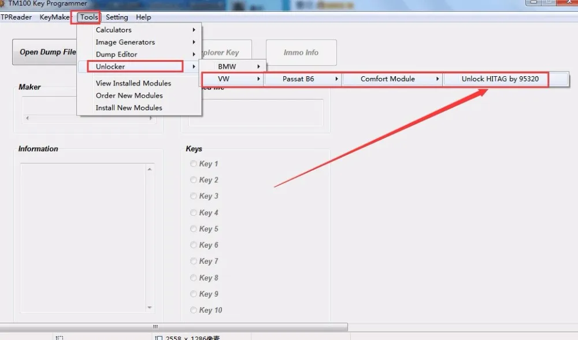Click Install New Modules
The height and width of the screenshot is (340, 578).
point(139,108)
